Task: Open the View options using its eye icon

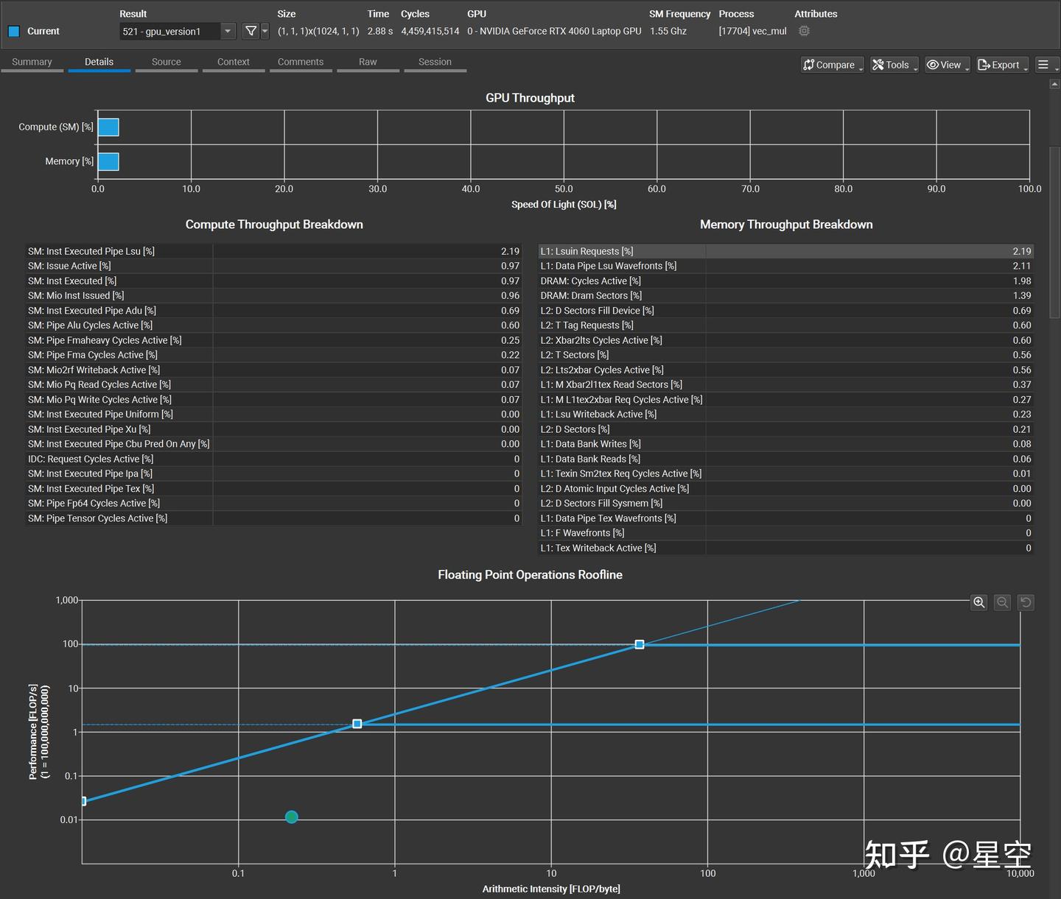Action: (x=932, y=64)
